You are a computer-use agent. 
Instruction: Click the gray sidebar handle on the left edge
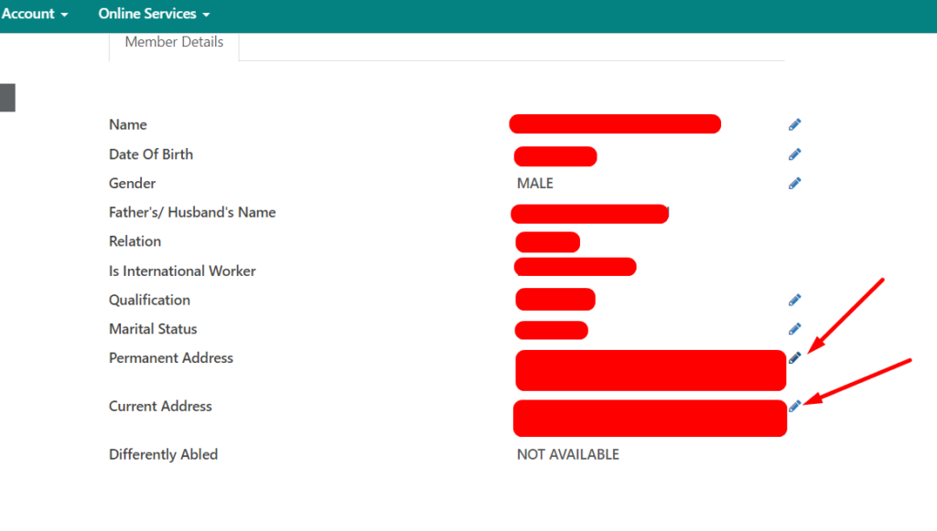(7, 97)
